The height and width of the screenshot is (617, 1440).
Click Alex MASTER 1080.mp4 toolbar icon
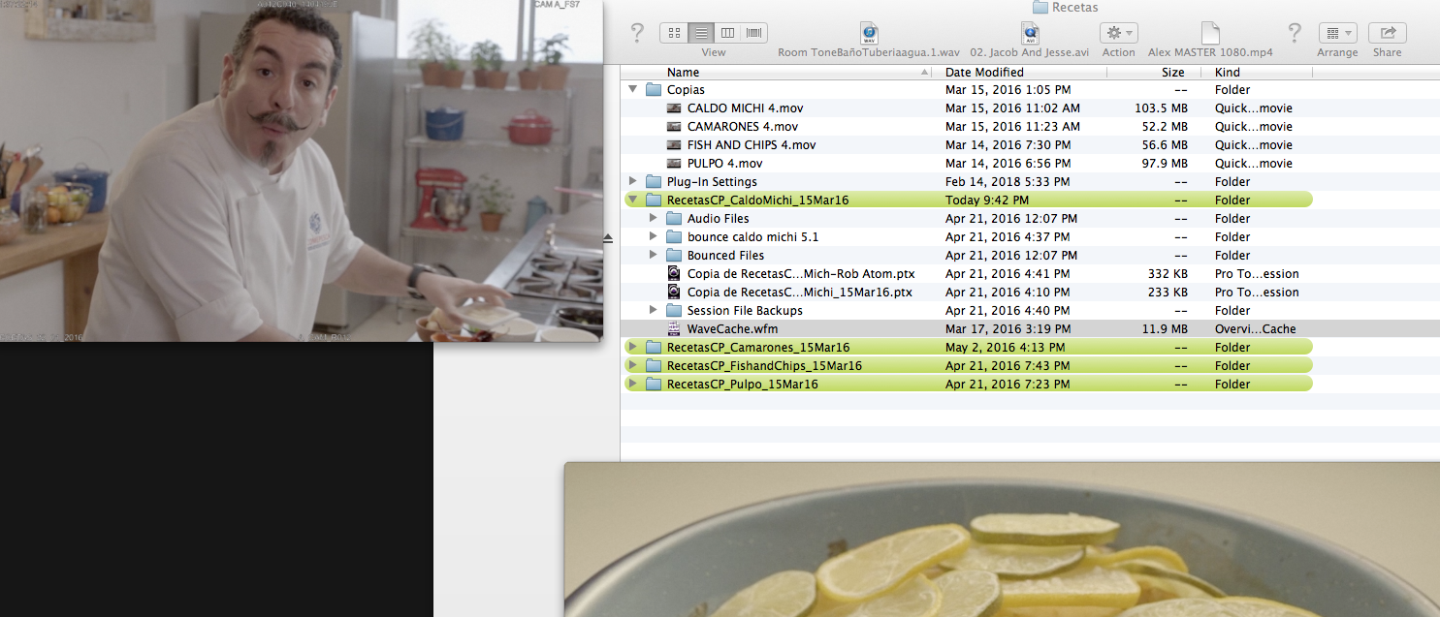[x=1210, y=33]
